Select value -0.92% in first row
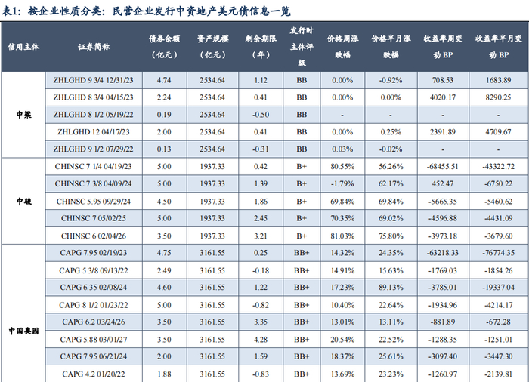 point(391,80)
